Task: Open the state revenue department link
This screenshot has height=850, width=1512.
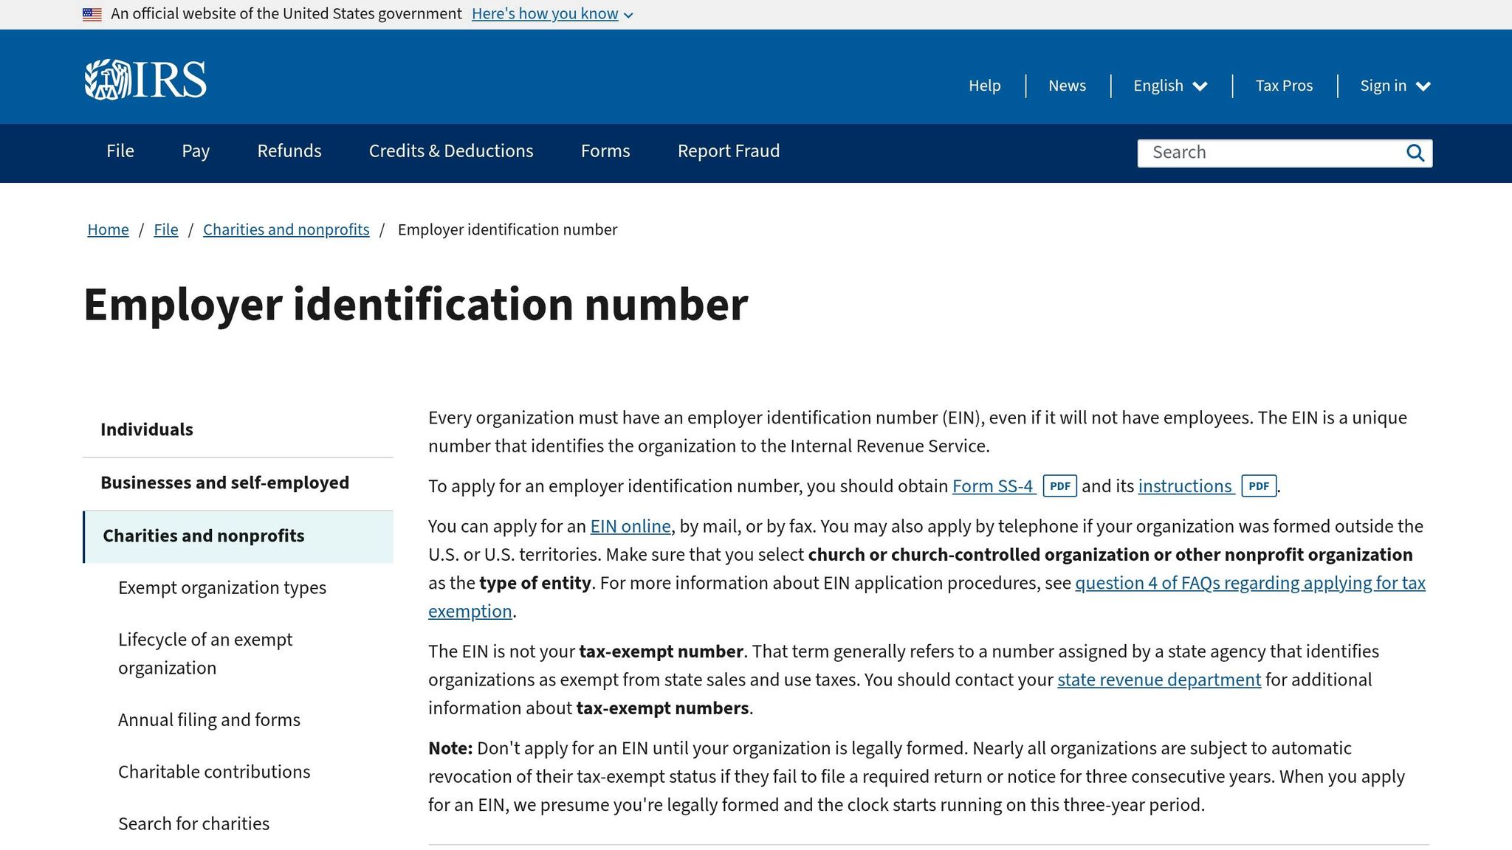Action: tap(1159, 680)
